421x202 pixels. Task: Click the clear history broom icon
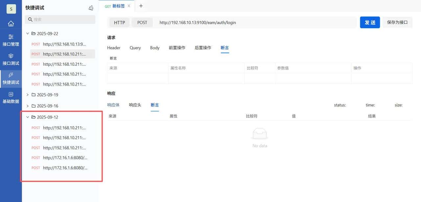pyautogui.click(x=91, y=8)
